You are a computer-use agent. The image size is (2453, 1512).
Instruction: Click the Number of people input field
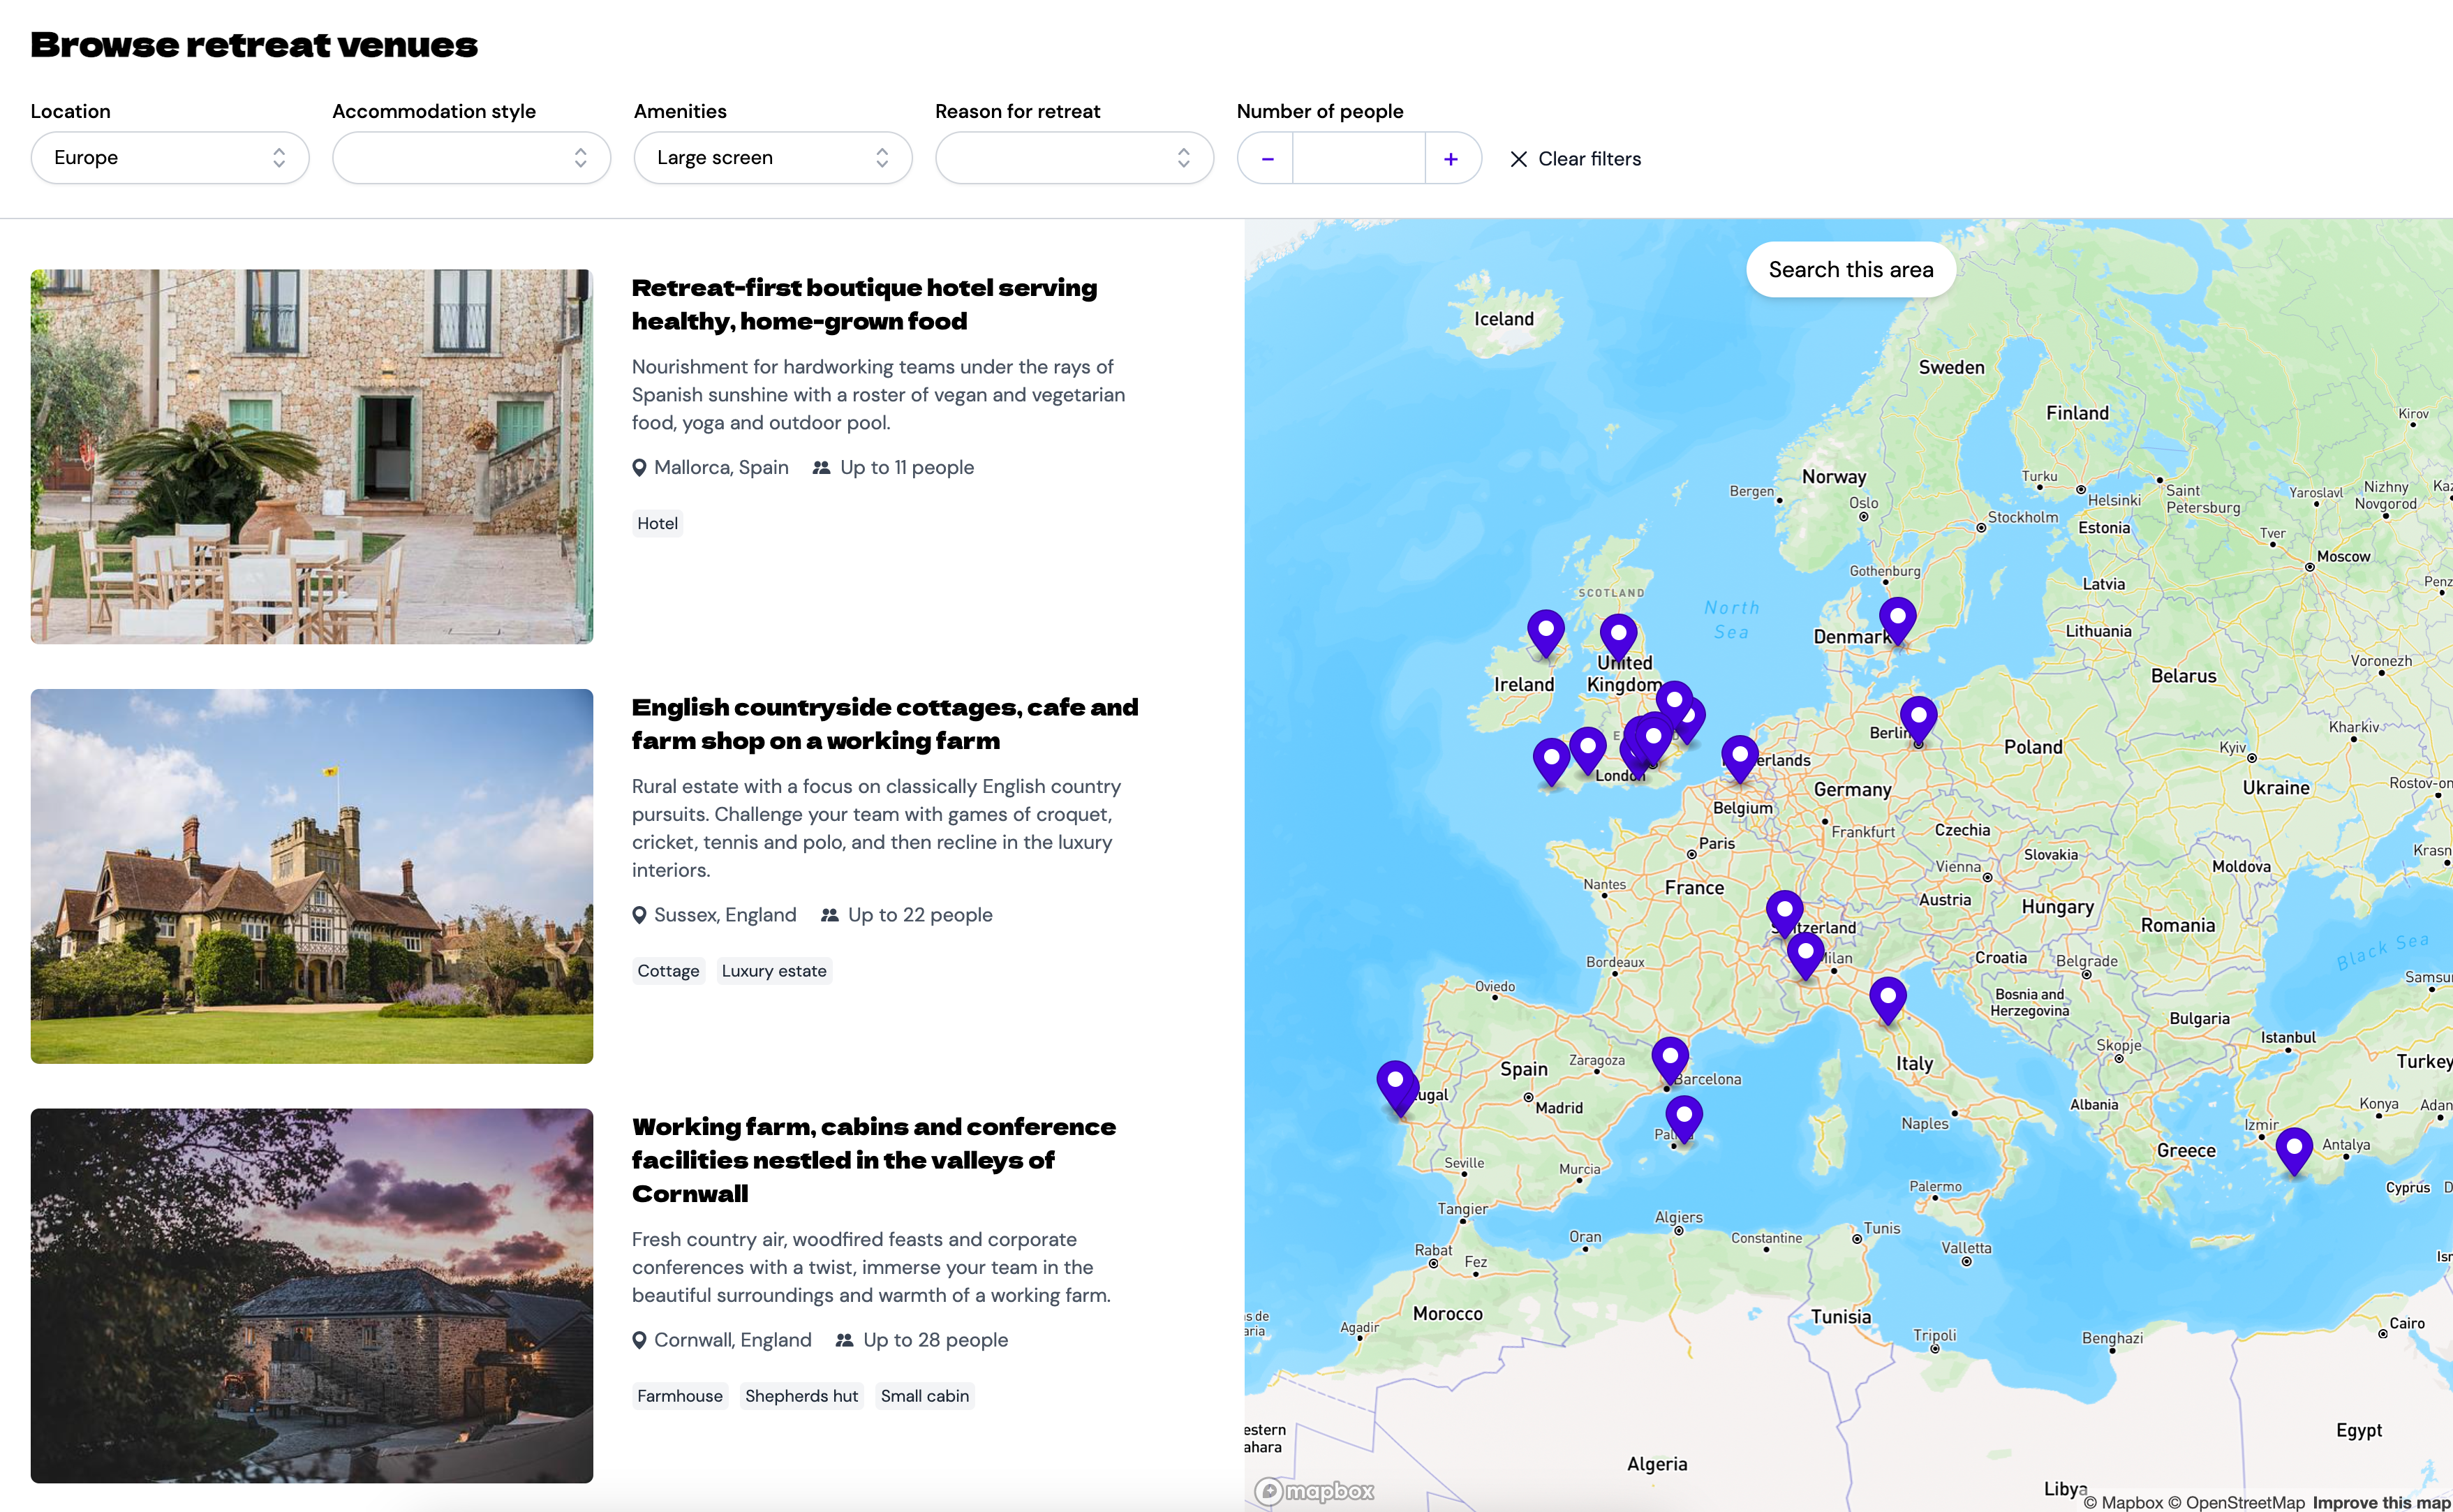[1358, 159]
